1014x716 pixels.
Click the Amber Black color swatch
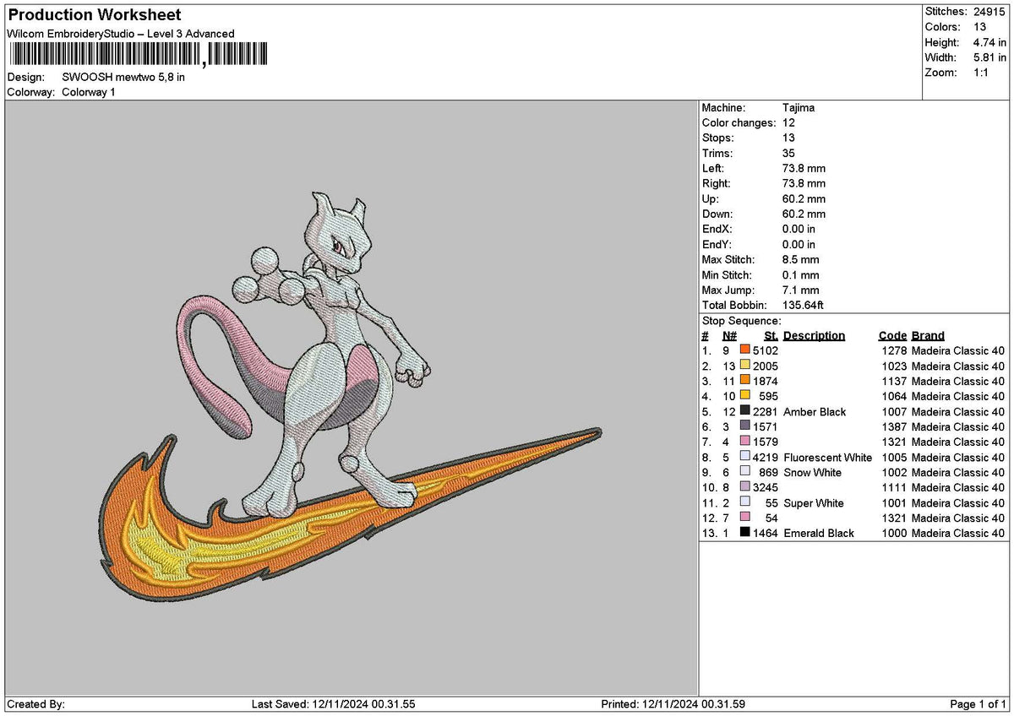coord(745,411)
